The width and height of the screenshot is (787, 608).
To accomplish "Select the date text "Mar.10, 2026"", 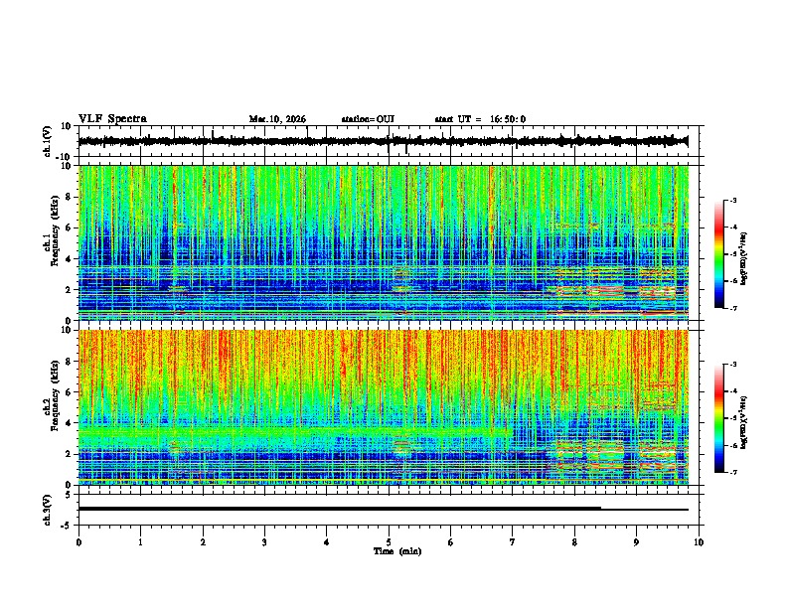I will click(277, 119).
